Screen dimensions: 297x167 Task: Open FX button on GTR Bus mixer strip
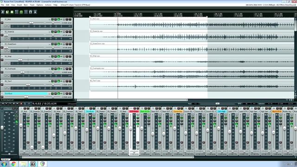[x=138, y=124]
